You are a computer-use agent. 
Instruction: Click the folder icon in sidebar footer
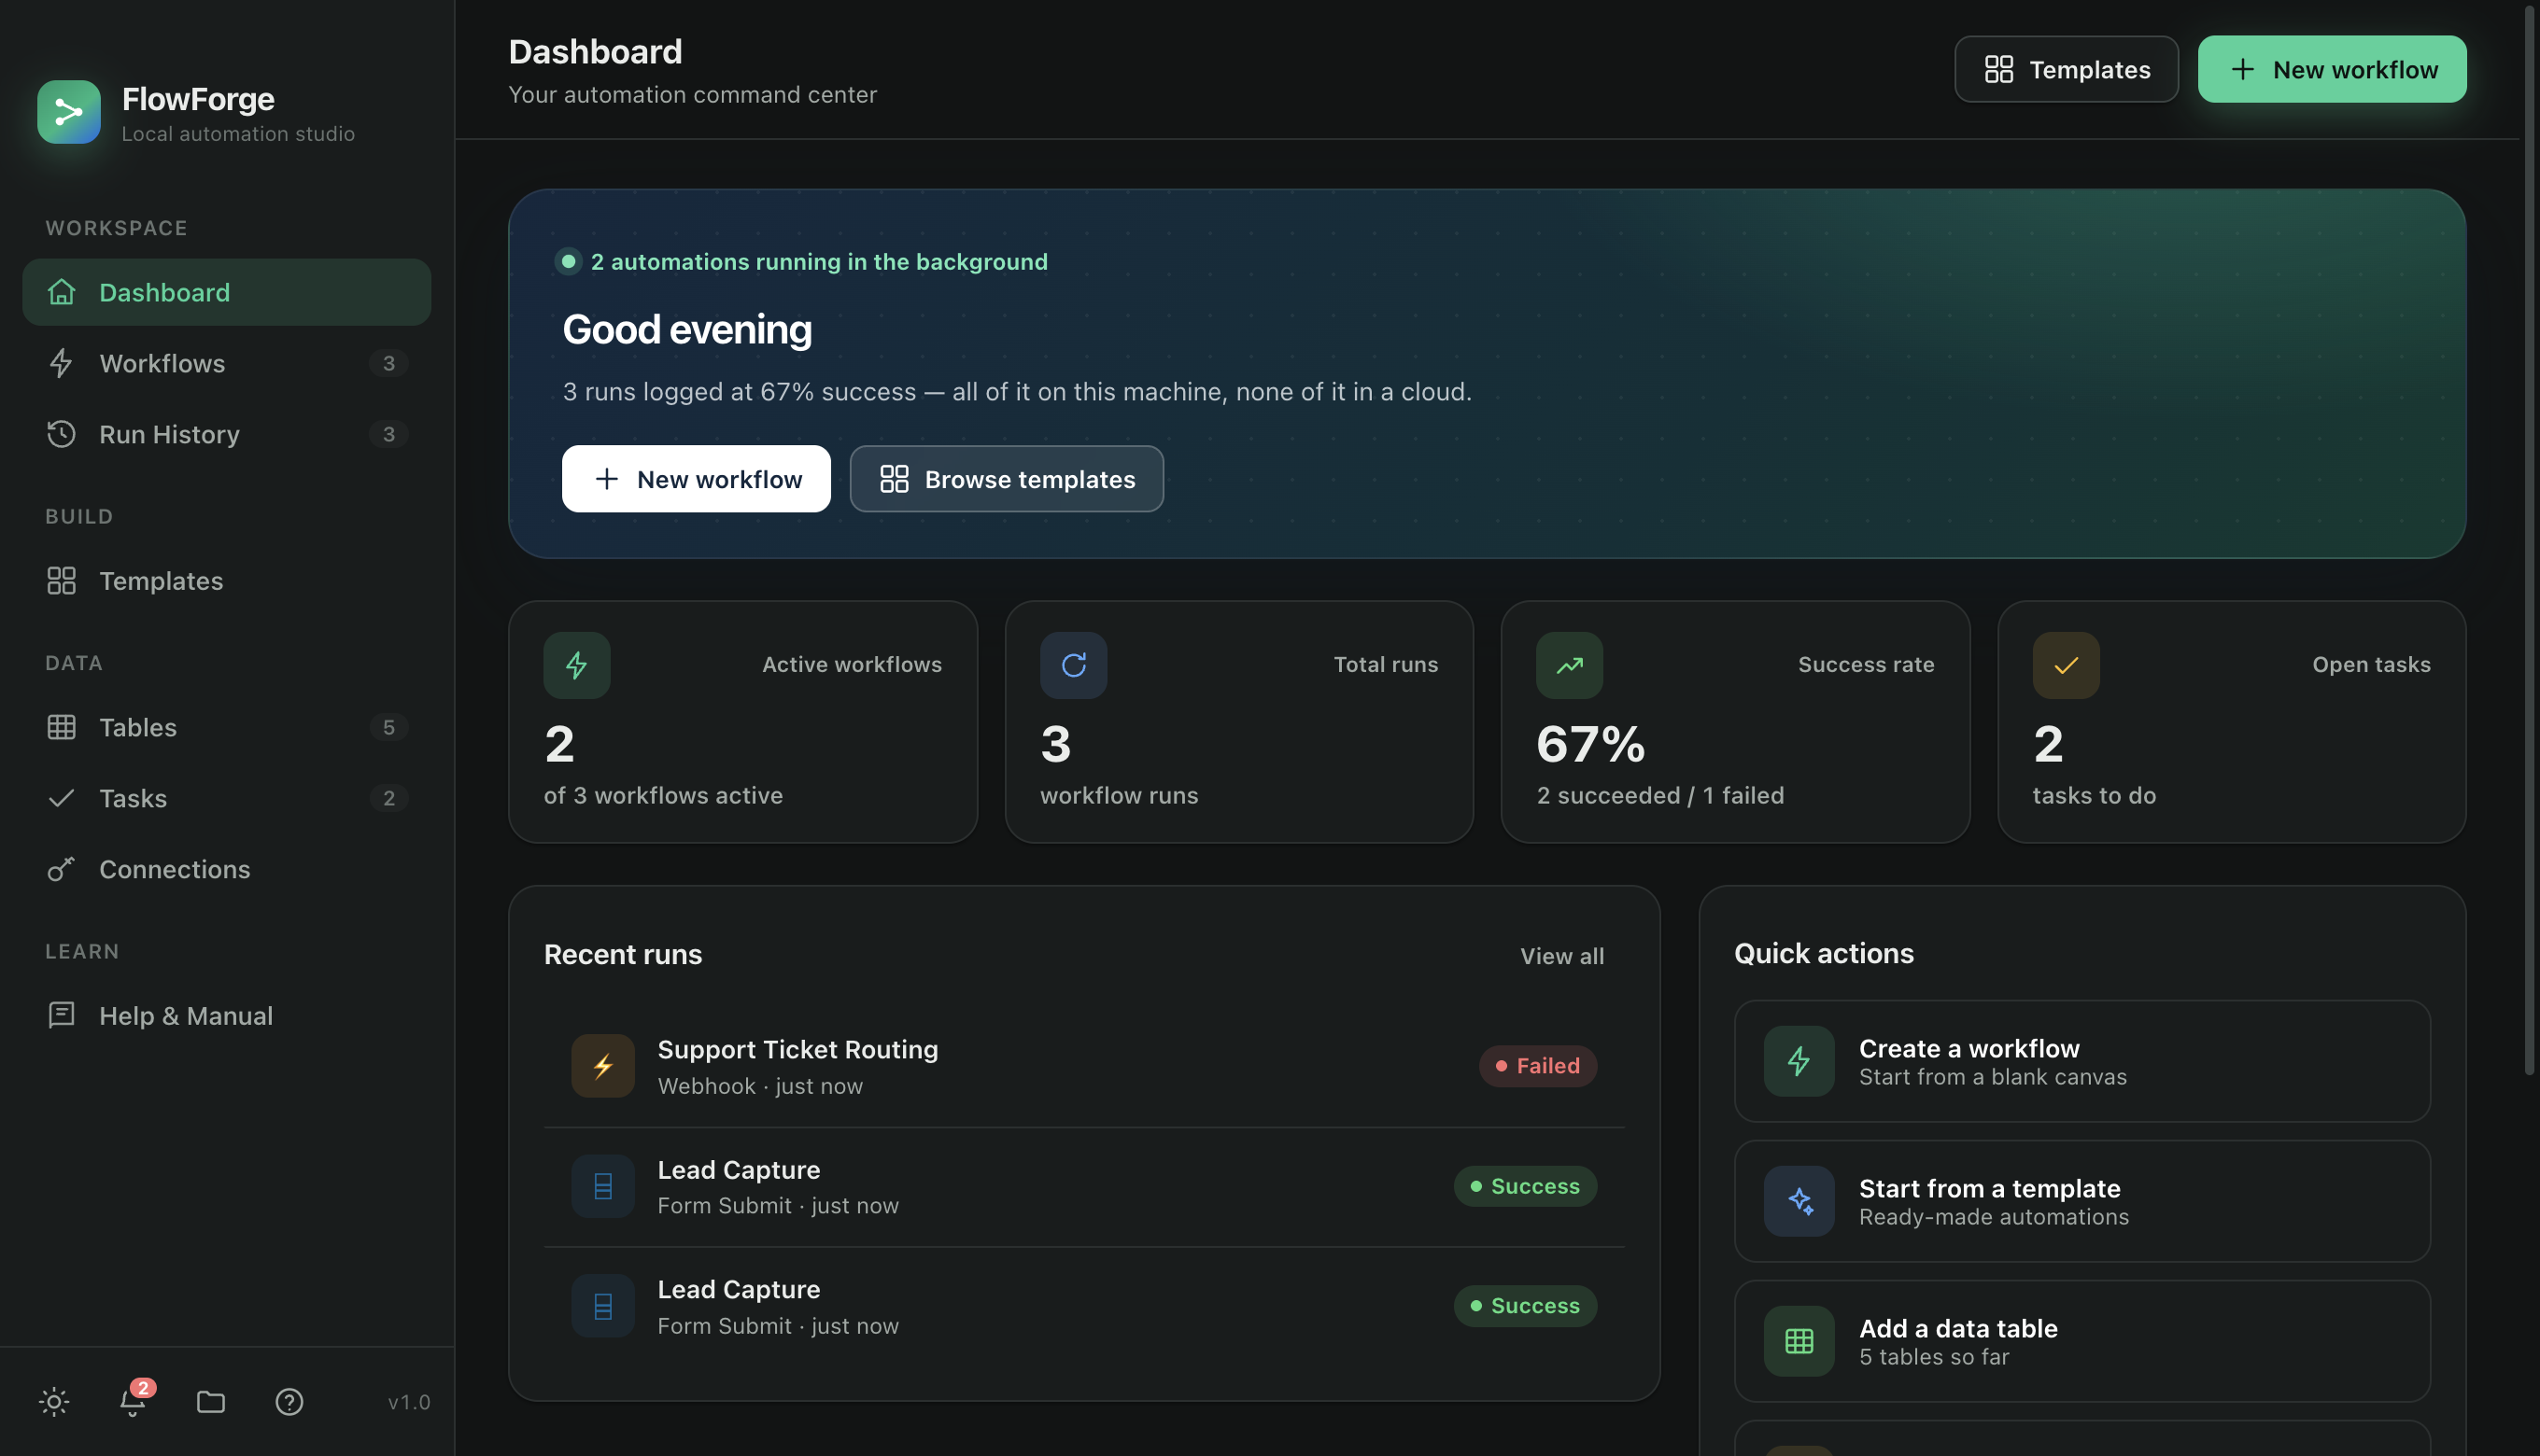(x=211, y=1402)
